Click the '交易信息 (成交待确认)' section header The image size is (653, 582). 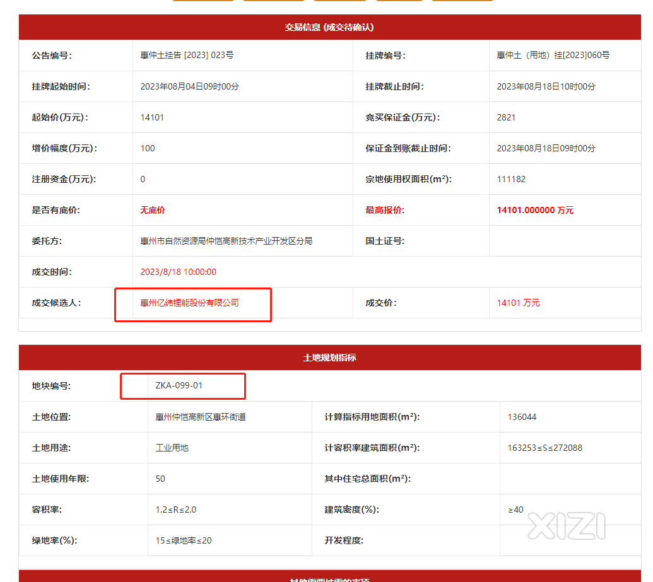[x=329, y=27]
